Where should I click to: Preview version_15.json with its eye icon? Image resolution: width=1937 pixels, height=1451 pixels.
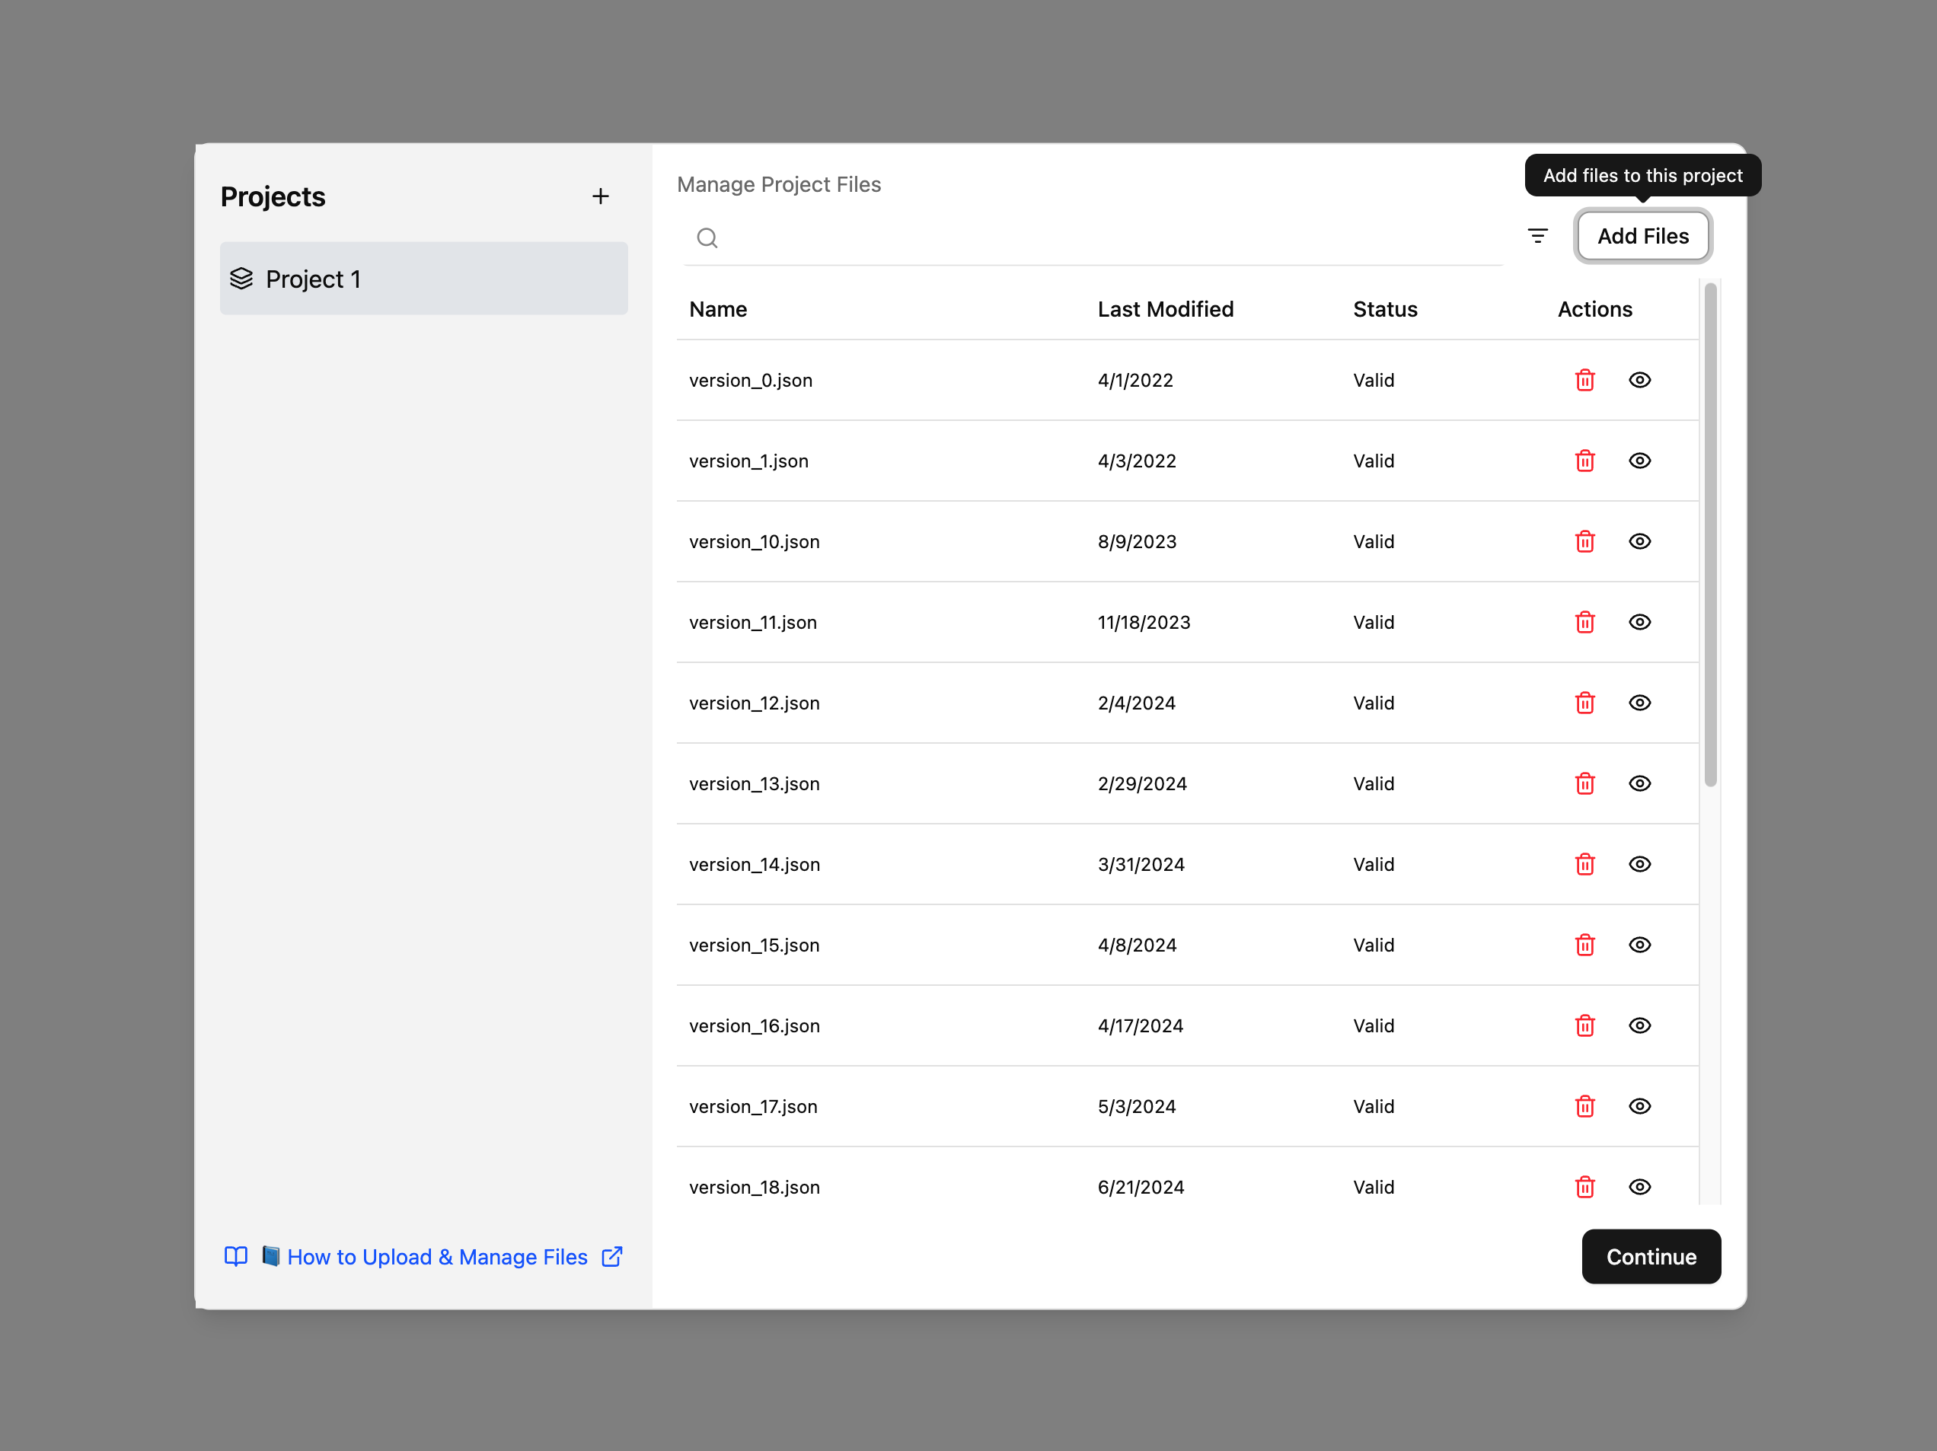tap(1640, 945)
